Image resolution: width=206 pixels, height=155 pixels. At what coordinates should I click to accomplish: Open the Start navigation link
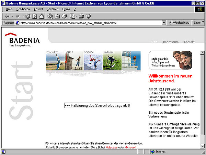154,42
